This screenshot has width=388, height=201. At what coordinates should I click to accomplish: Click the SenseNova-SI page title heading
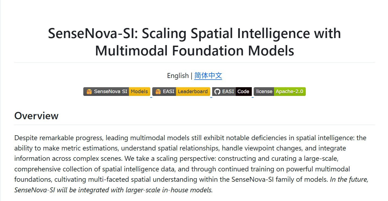[194, 42]
